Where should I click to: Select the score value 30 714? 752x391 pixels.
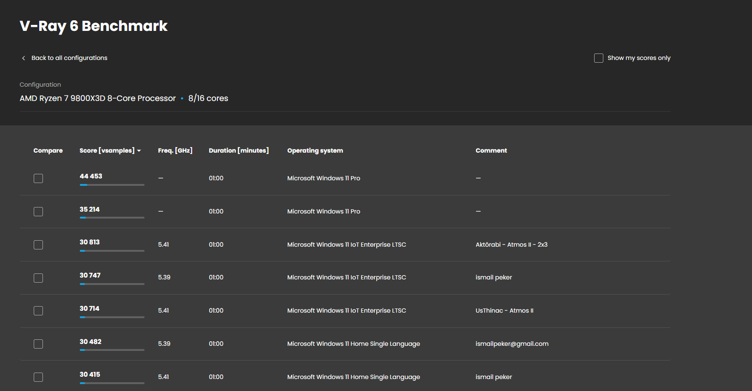pyautogui.click(x=90, y=308)
